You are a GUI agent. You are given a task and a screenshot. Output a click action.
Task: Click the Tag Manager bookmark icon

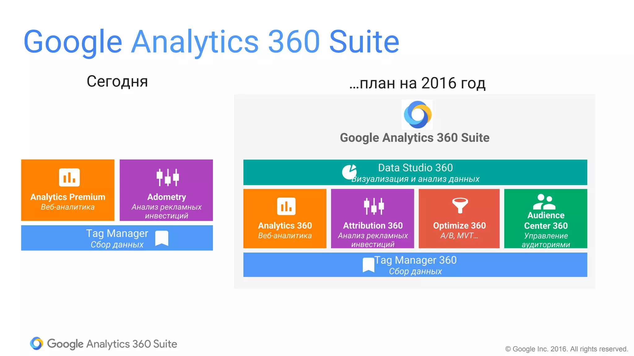coord(162,238)
